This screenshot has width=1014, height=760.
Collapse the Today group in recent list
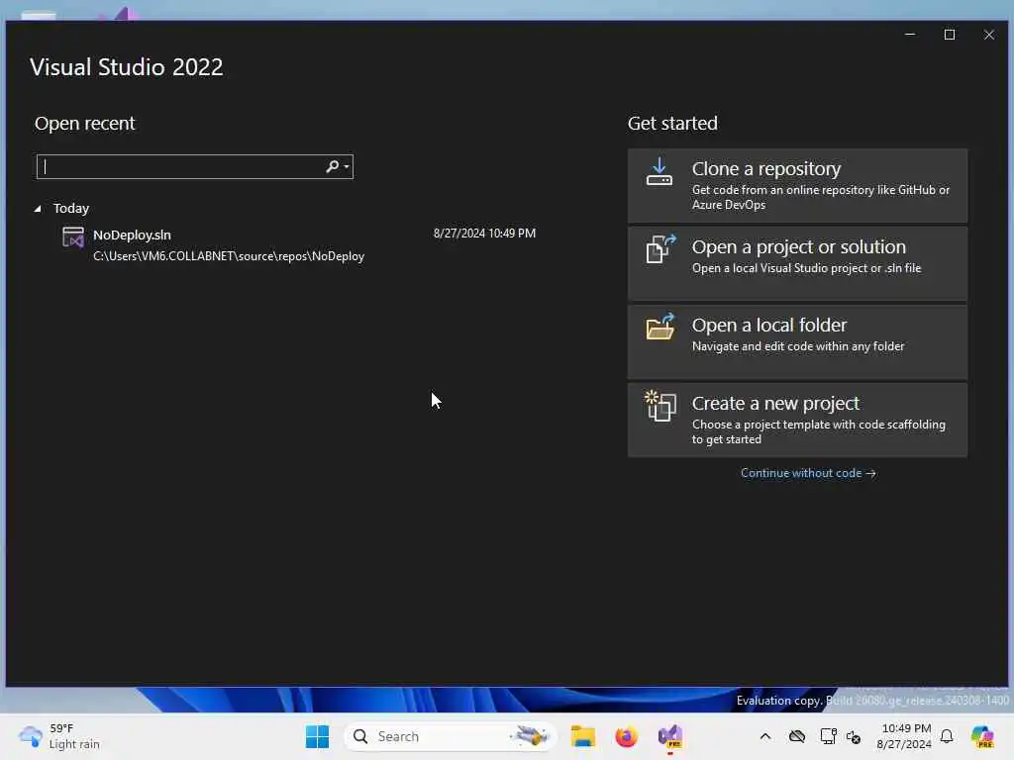(38, 209)
